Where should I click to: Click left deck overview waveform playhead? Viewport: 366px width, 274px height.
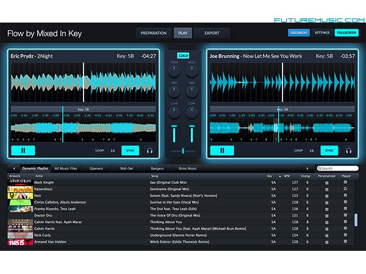(x=63, y=124)
